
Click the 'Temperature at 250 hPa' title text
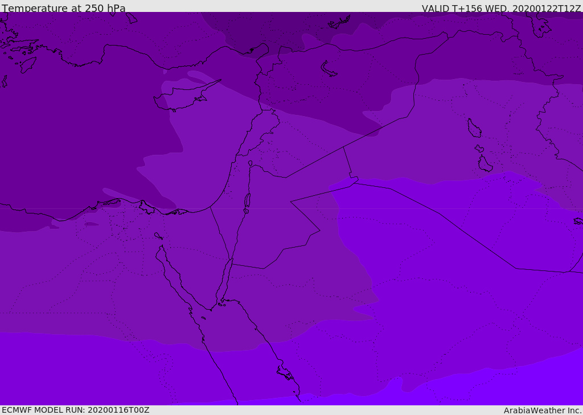64,8
